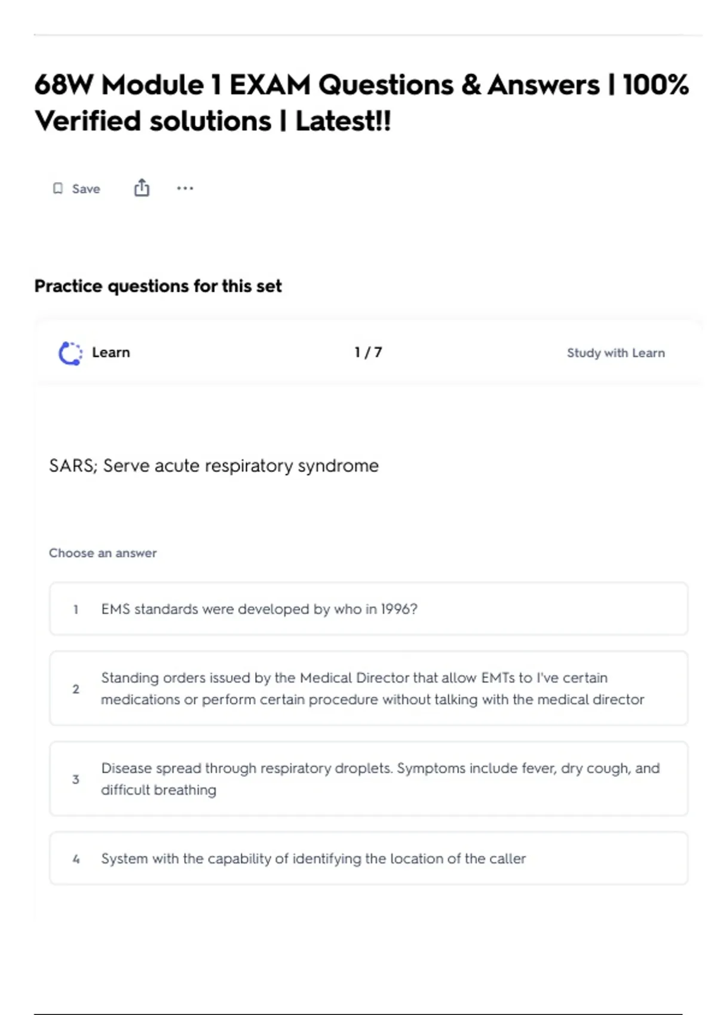Open the three-dot more options menu

[185, 189]
